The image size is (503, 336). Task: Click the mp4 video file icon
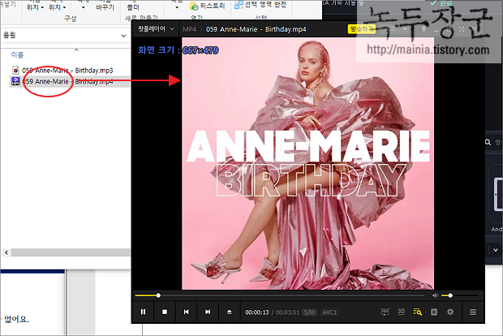tap(15, 81)
